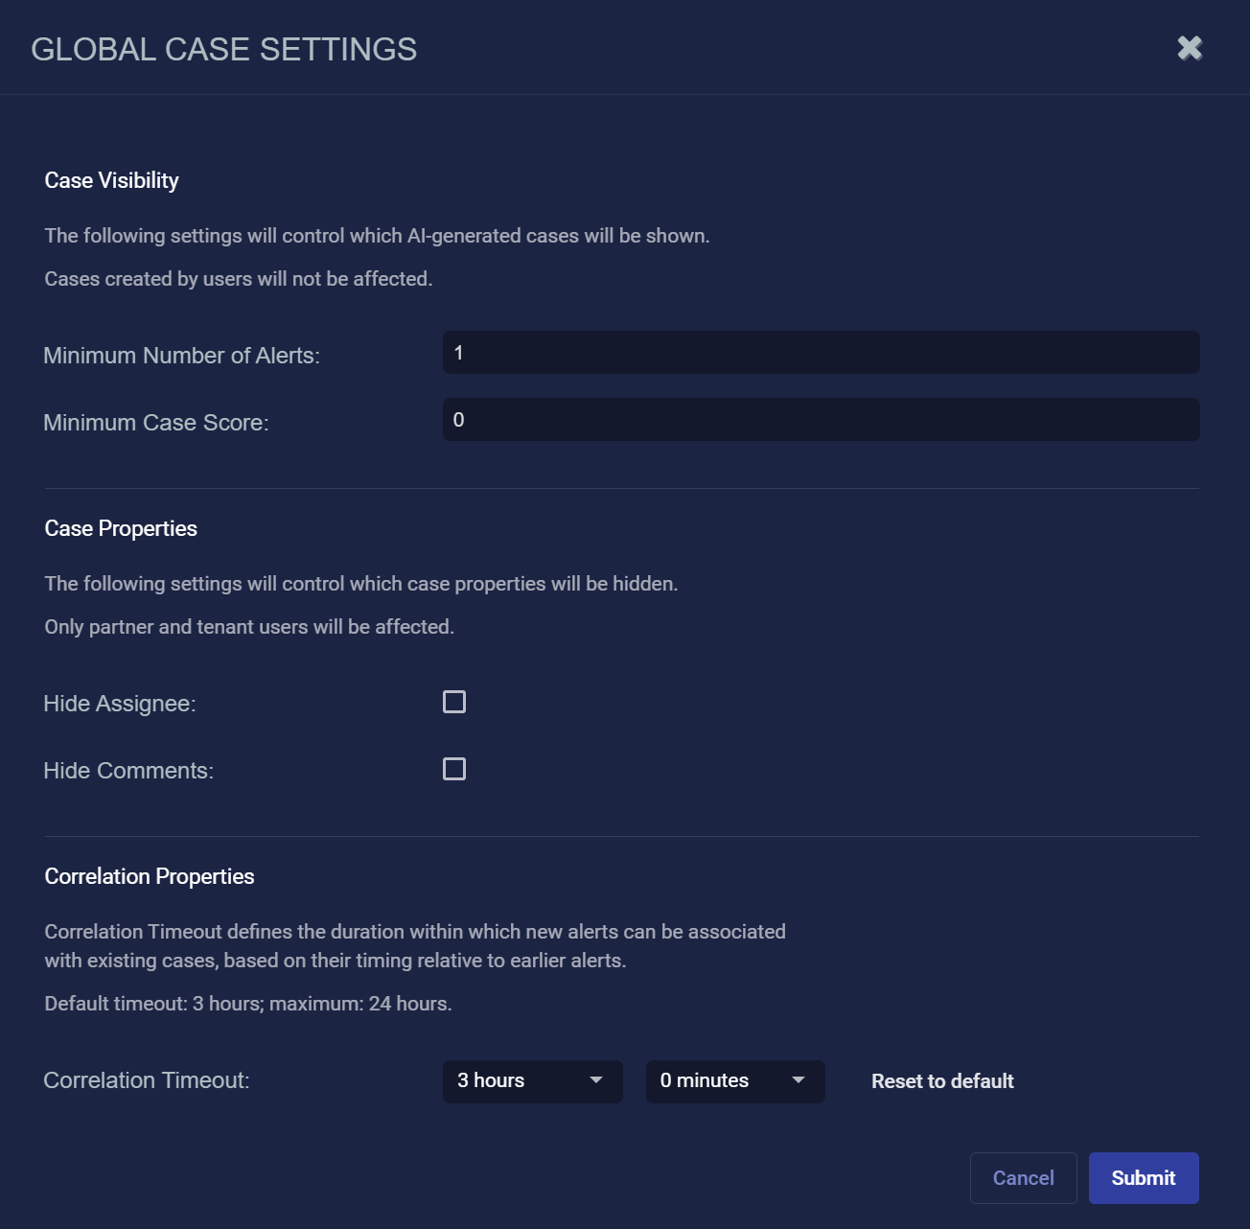The image size is (1250, 1229).
Task: Click the Minimum Number of Alerts field
Action: (821, 353)
